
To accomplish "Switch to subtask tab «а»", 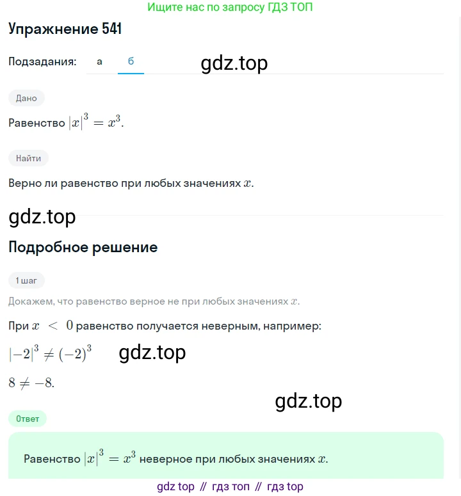I will [x=99, y=61].
